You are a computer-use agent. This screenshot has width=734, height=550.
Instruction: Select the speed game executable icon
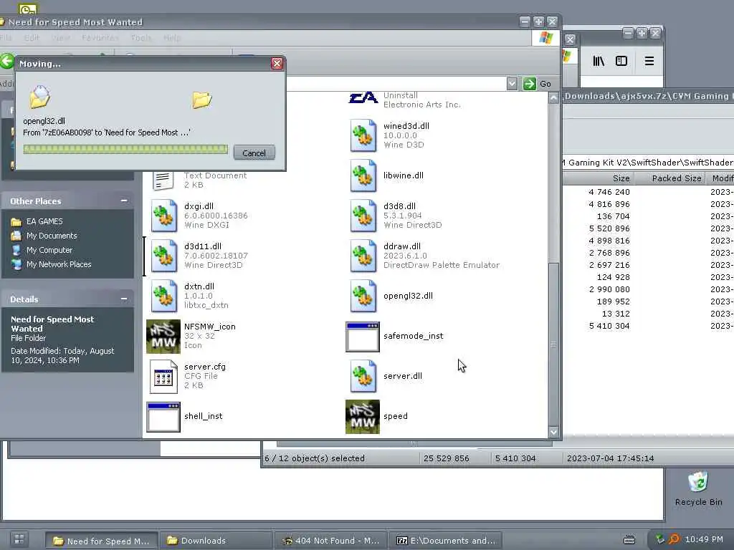(362, 416)
